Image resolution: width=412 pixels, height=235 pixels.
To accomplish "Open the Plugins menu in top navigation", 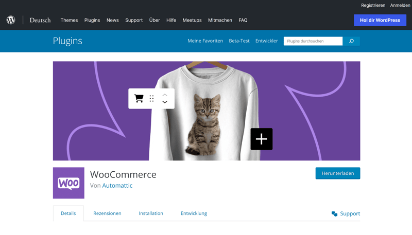I will [92, 20].
